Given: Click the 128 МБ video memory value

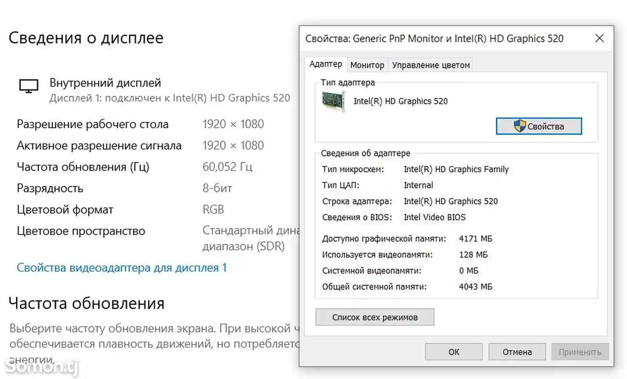Looking at the screenshot, I should pyautogui.click(x=473, y=255).
